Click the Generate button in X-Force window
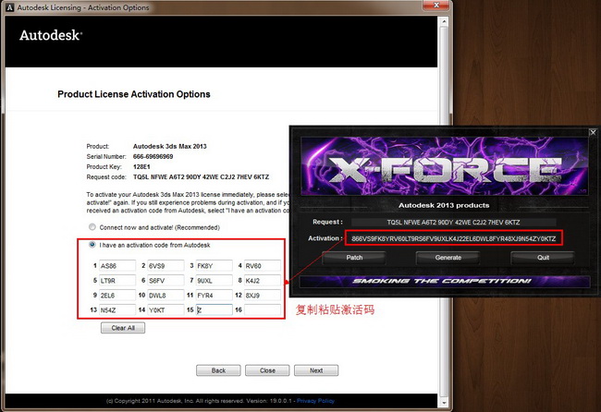Image resolution: width=601 pixels, height=412 pixels. point(448,258)
